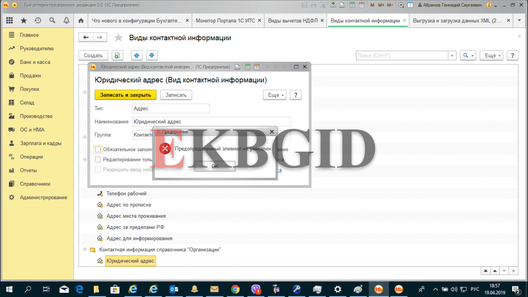Screen dimensions: 528x297
Task: Click the forward navigation arrow
Action: point(100,37)
